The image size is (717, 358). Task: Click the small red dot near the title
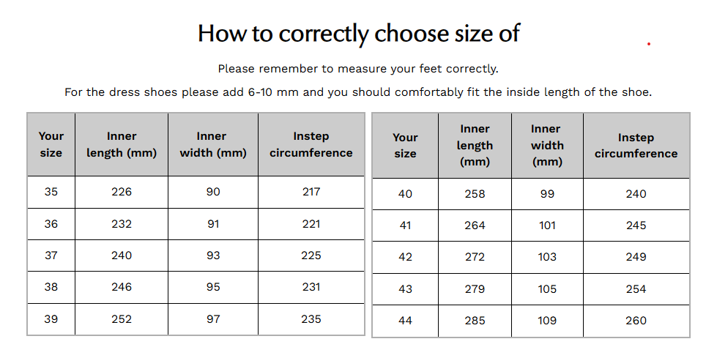[x=648, y=44]
